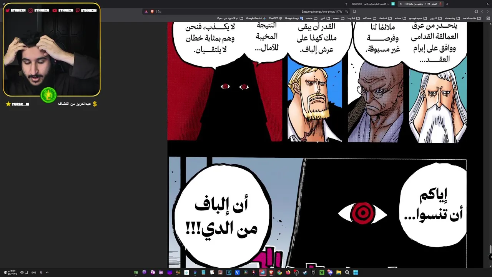Screen dimensions: 492x277
Task: Open the Brave Shields lion icon
Action: [x=152, y=12]
